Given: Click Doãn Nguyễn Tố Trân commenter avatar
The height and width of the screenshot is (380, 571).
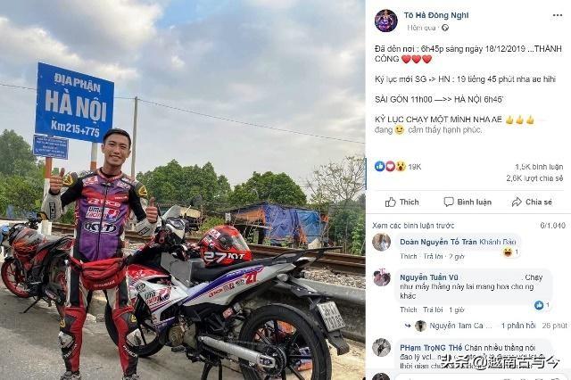Looking at the screenshot, I should coord(381,242).
